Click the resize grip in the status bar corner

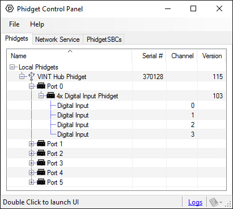click(228, 204)
